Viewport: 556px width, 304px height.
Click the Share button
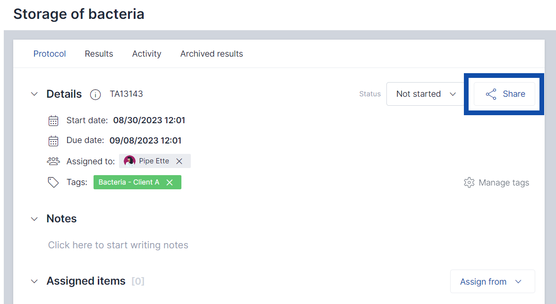coord(505,94)
